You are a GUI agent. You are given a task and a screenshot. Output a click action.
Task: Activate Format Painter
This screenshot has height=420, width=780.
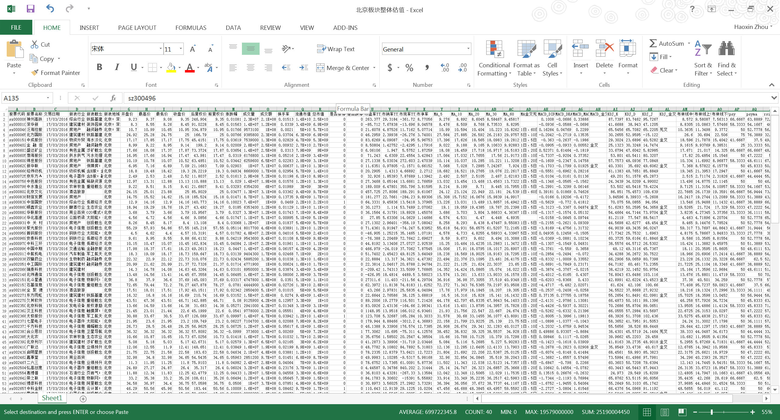55,73
